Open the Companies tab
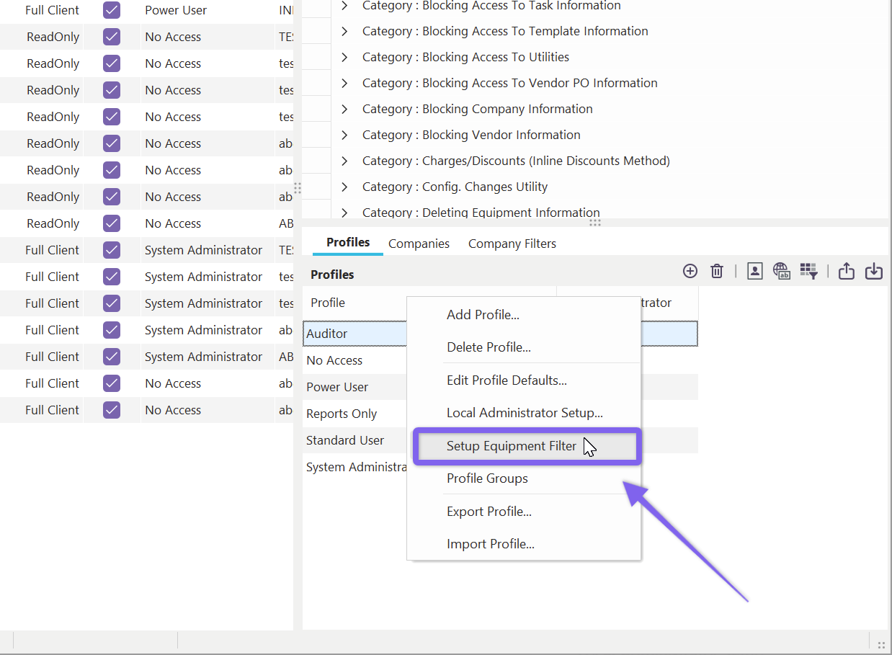 point(419,244)
